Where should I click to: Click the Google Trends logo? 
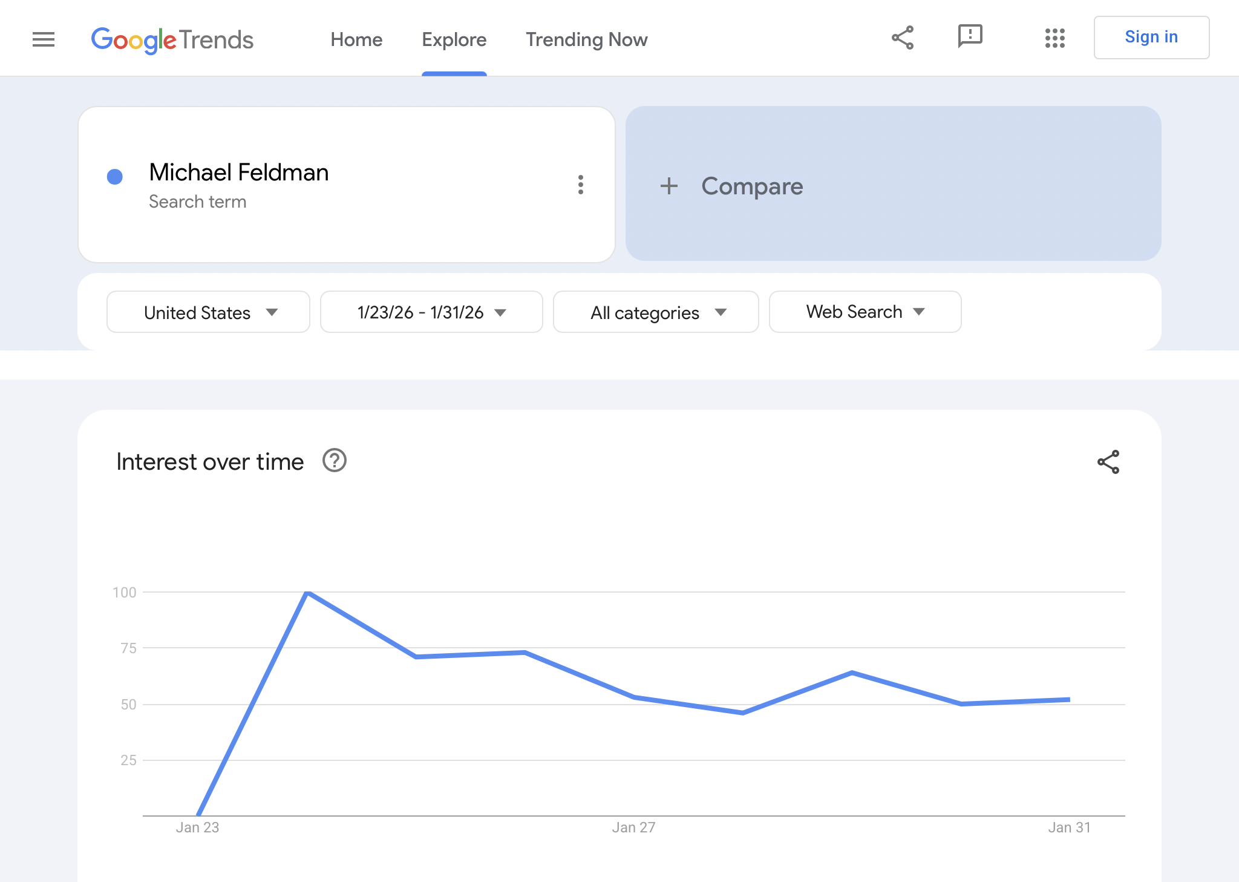[172, 40]
